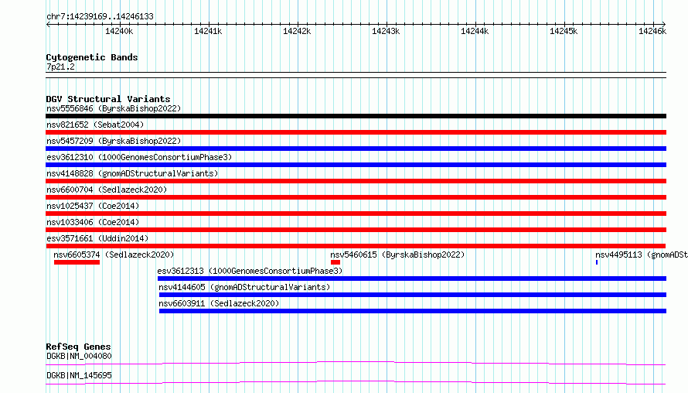Click the 14240k ruler mark
The image size is (688, 393).
point(119,31)
